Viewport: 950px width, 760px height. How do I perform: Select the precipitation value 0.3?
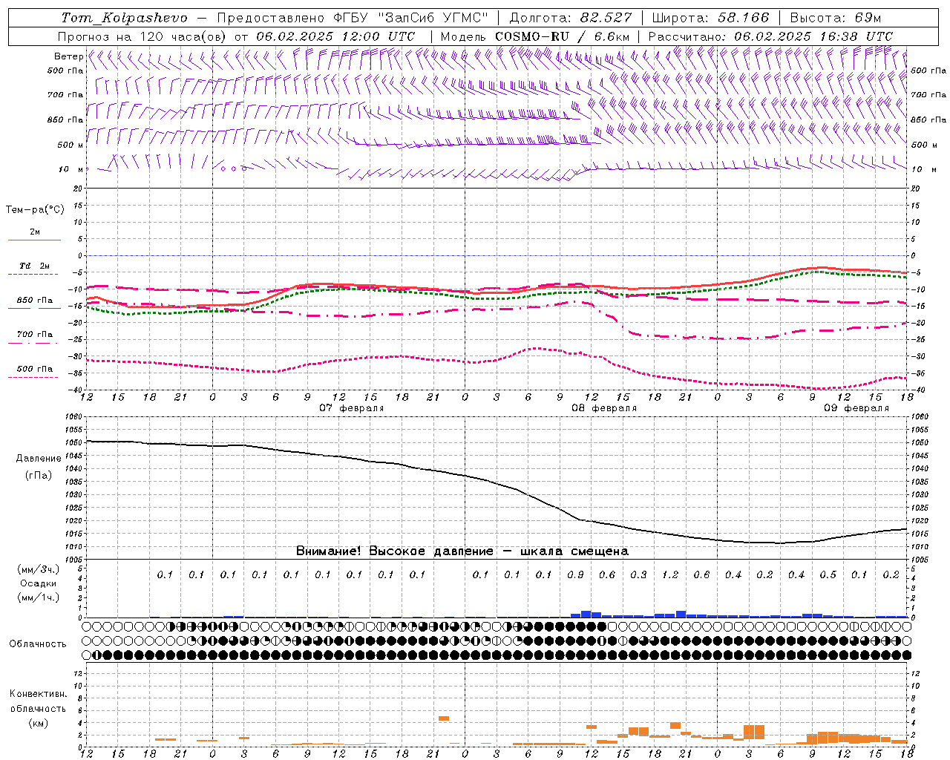click(x=638, y=574)
